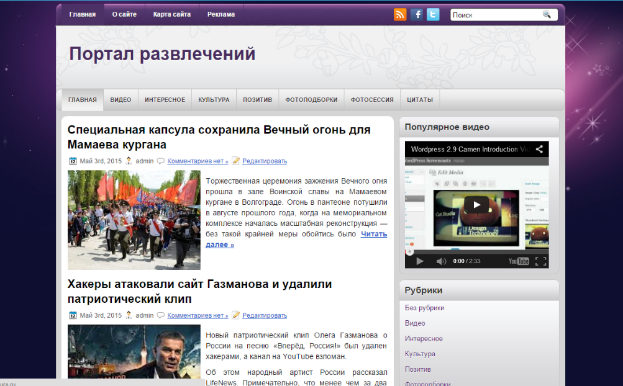Click Редактировать under Gazmanov post
Image resolution: width=623 pixels, height=386 pixels.
coord(265,315)
